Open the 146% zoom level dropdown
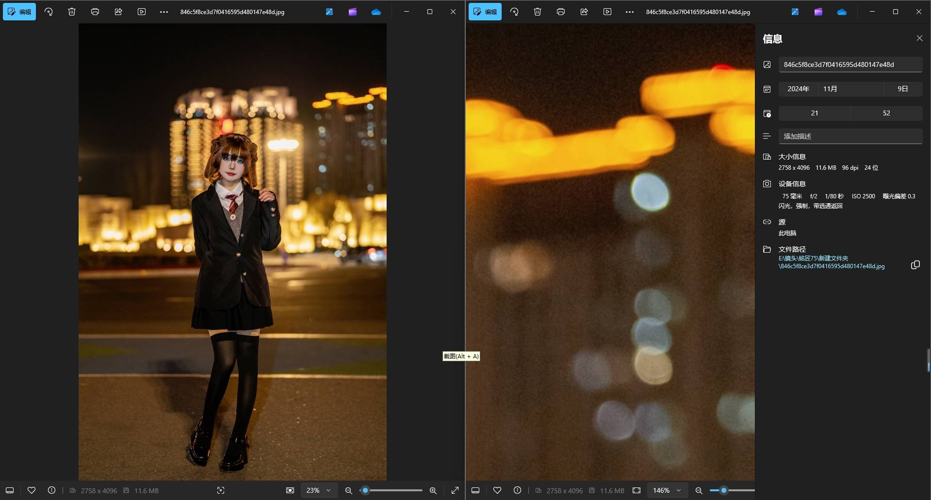931x500 pixels. pos(668,490)
